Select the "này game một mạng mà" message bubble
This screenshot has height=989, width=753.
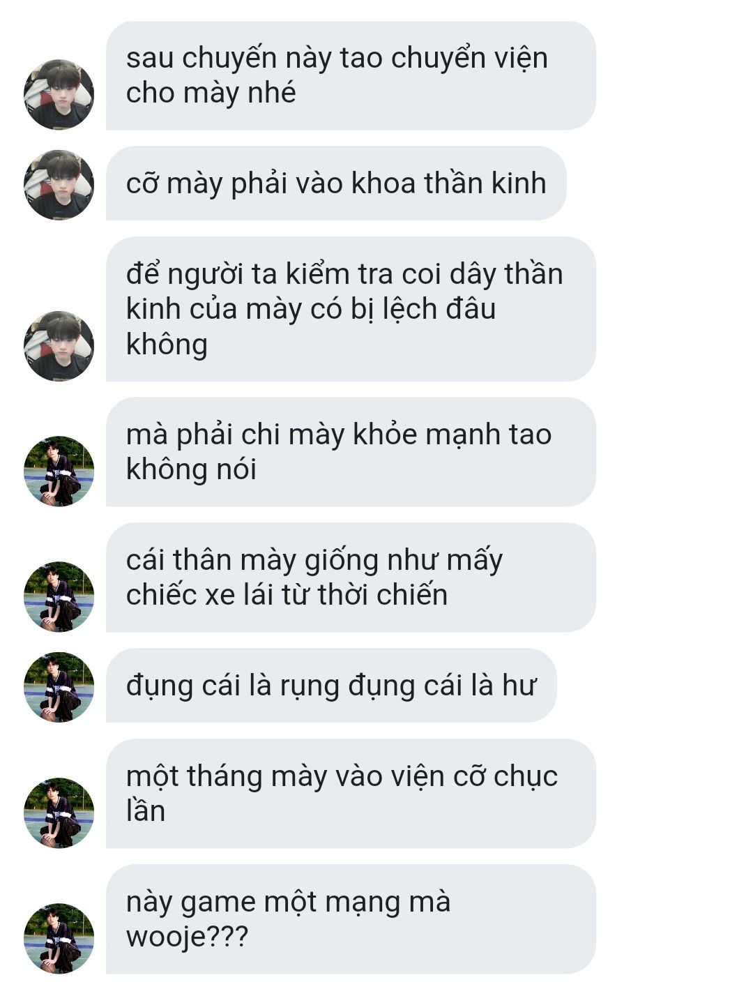pyautogui.click(x=351, y=919)
